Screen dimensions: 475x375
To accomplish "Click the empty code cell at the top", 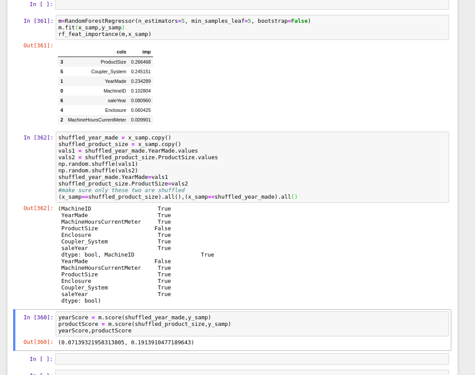I will pyautogui.click(x=252, y=4).
